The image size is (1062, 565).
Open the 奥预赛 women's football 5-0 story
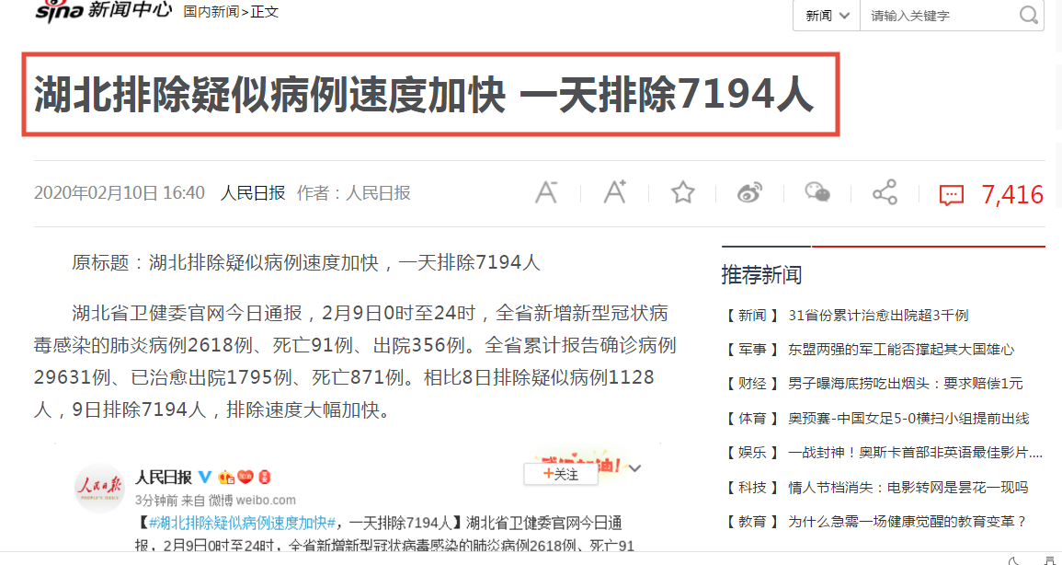[x=908, y=418]
